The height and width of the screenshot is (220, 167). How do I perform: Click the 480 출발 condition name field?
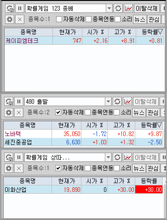click(65, 101)
